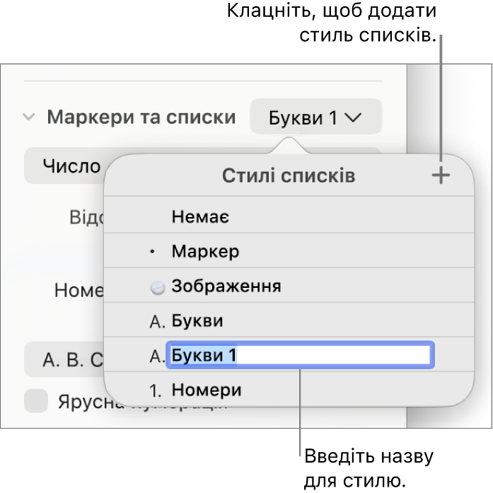Collapse the Маркери та списки section
This screenshot has height=493, width=493.
pyautogui.click(x=29, y=117)
